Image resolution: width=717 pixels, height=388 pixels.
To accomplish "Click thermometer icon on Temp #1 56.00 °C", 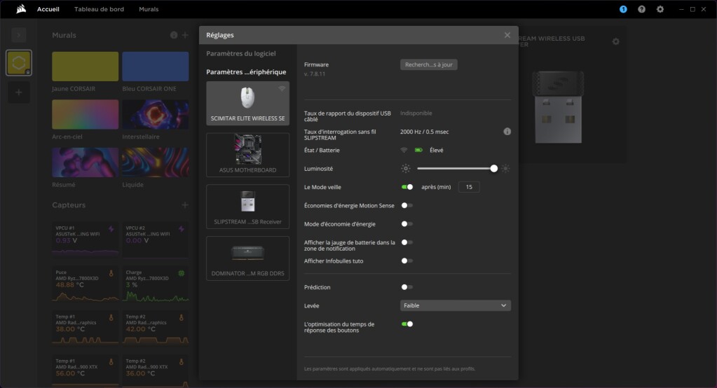I will [111, 362].
